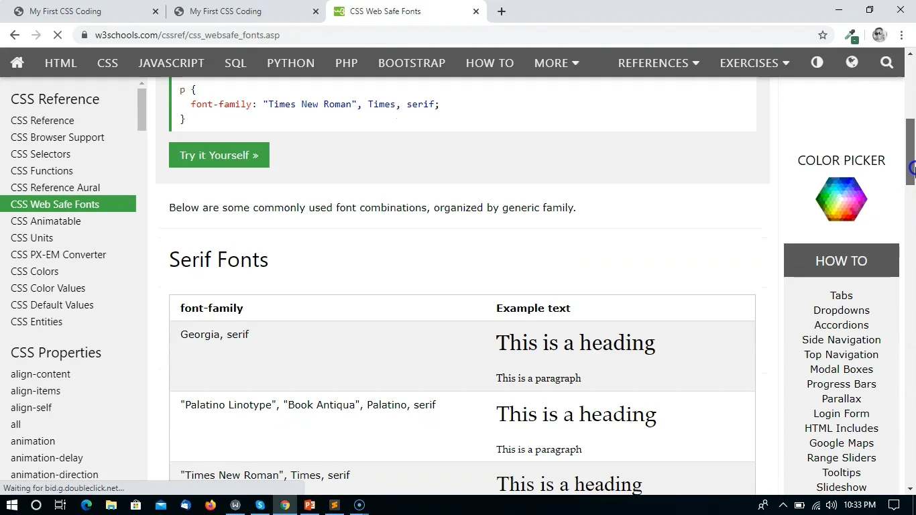Open the CSS Selectors sidebar link
The height and width of the screenshot is (515, 916).
click(40, 154)
